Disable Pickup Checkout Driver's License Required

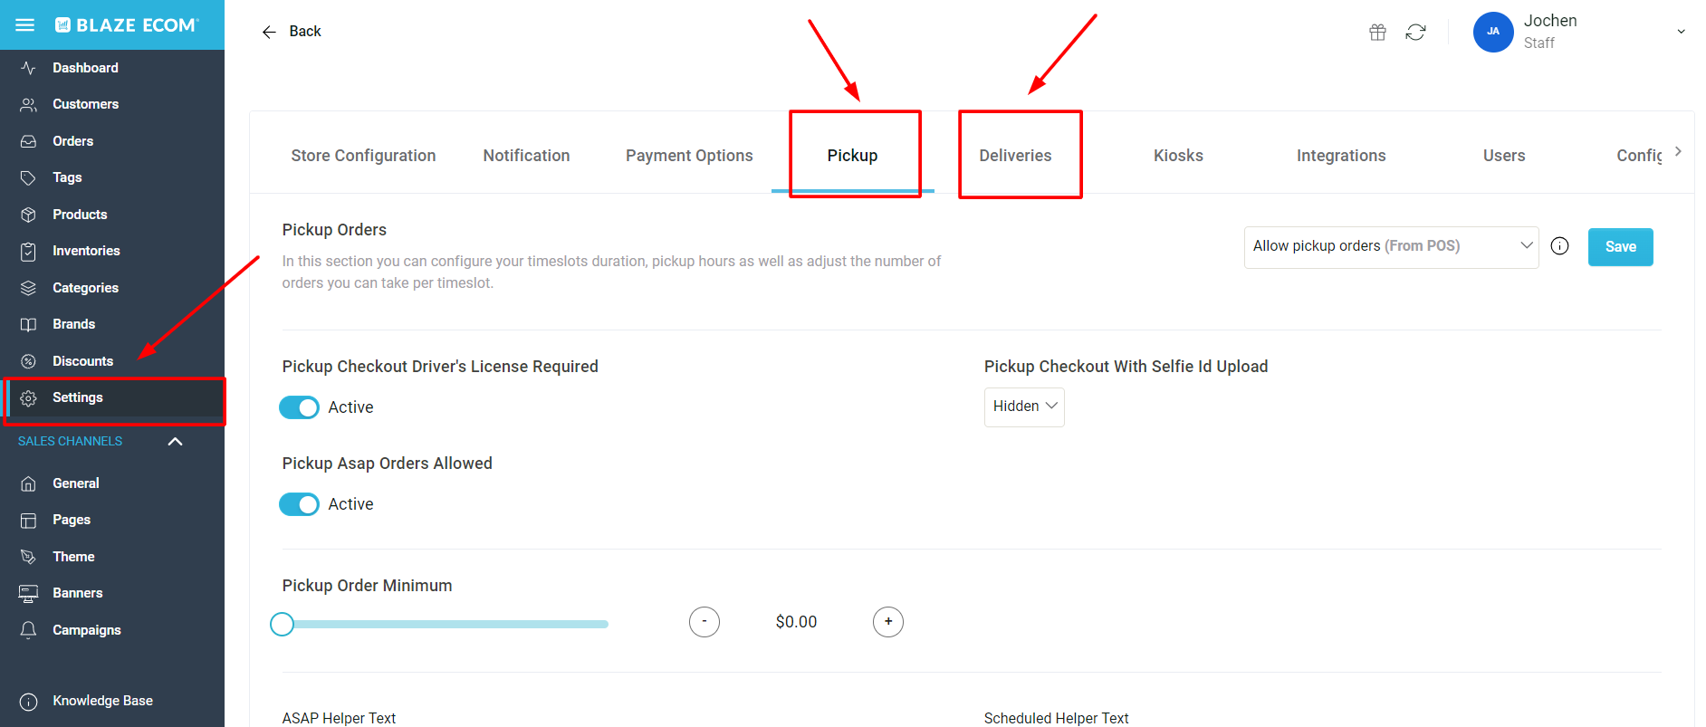(299, 407)
